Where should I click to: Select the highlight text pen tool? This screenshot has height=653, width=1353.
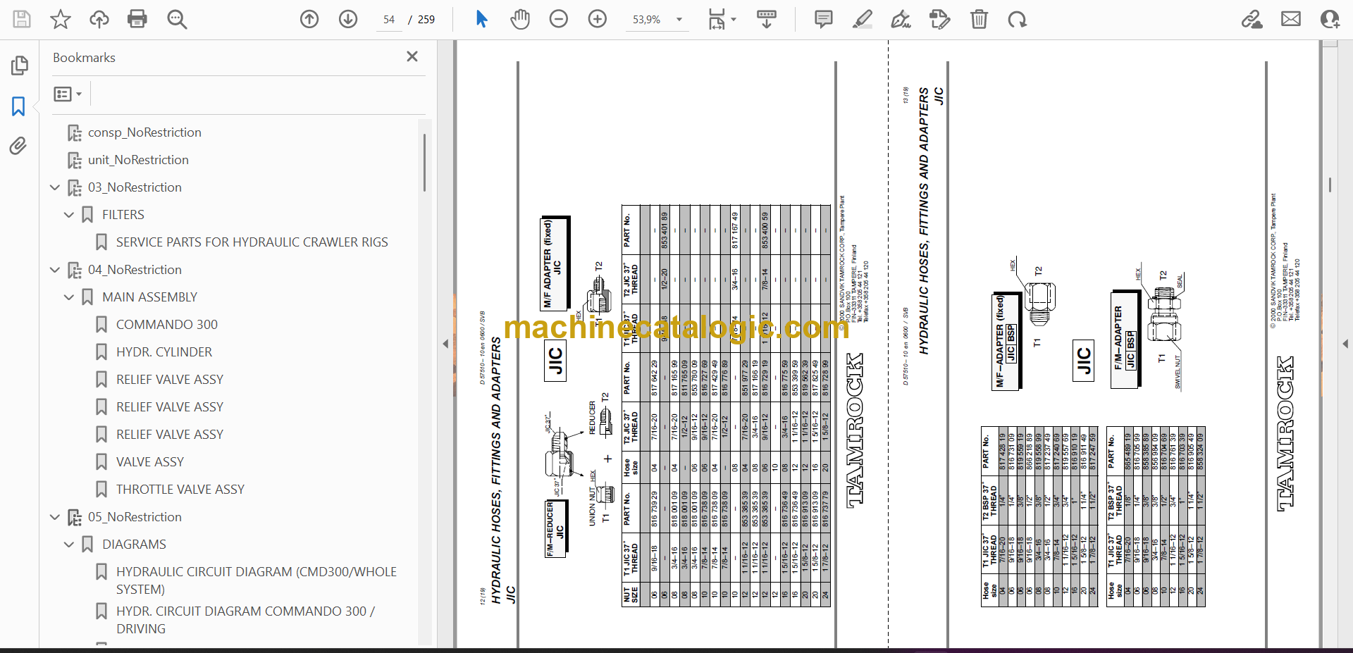(862, 19)
